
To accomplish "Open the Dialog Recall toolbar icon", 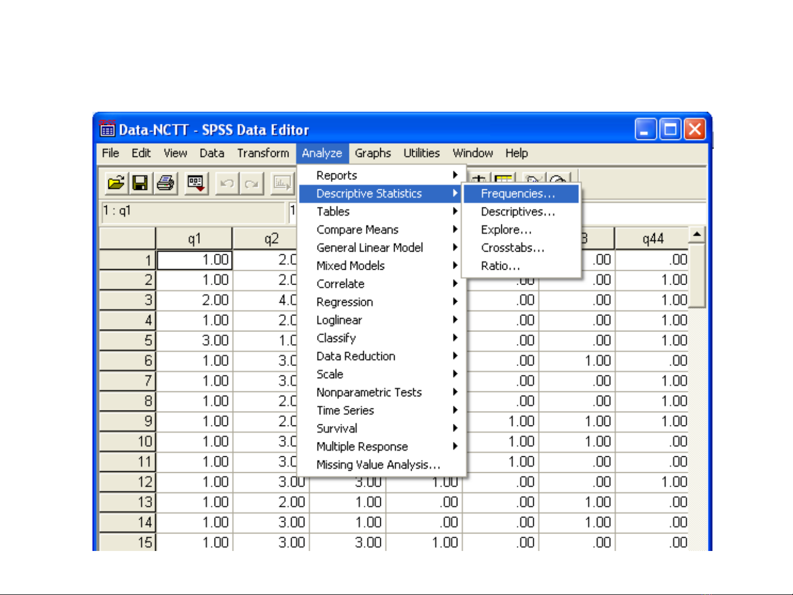I will pos(196,183).
